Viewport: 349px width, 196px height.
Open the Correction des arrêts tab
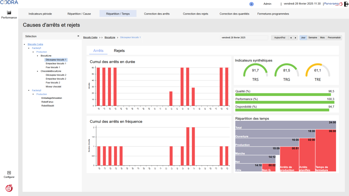[157, 14]
